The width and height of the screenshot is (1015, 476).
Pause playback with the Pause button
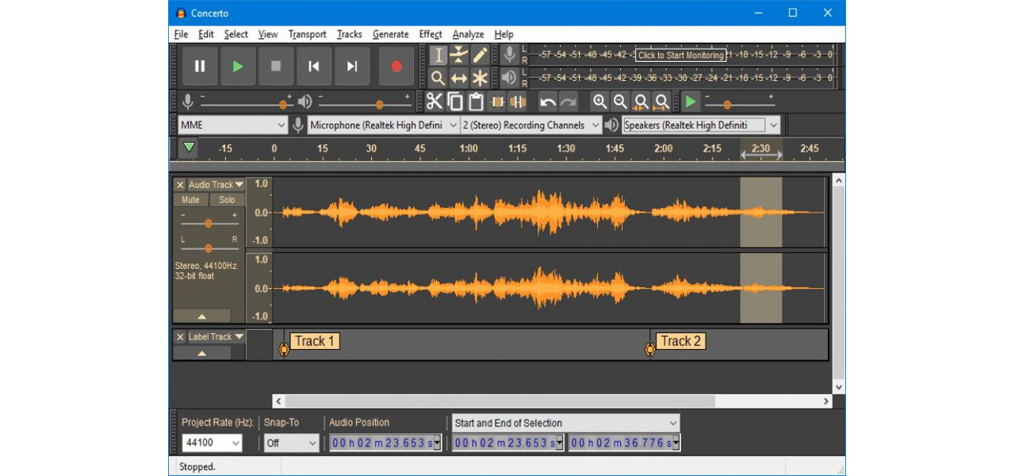click(200, 67)
